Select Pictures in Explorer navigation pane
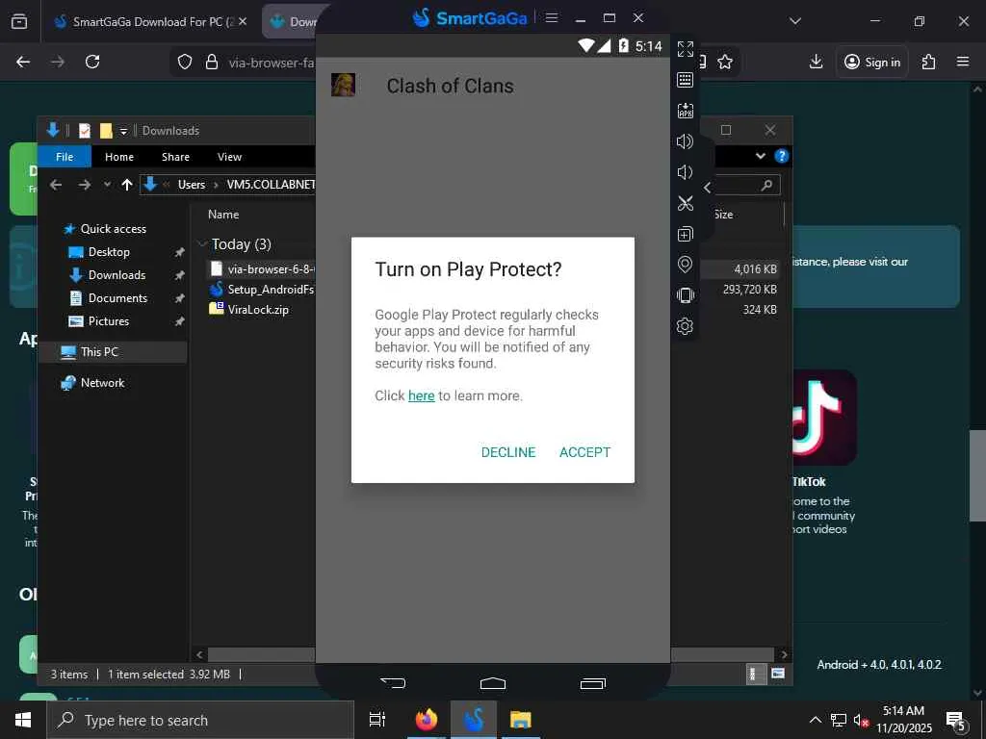986x739 pixels. (x=109, y=321)
